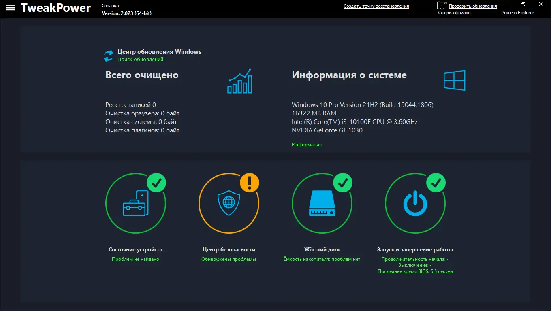Click the green check badge on Запуск и завершение работы
Viewport: 551px width, 311px height.
pyautogui.click(x=436, y=183)
